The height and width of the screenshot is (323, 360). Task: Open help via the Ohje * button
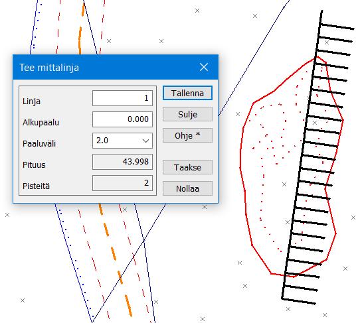pyautogui.click(x=187, y=135)
